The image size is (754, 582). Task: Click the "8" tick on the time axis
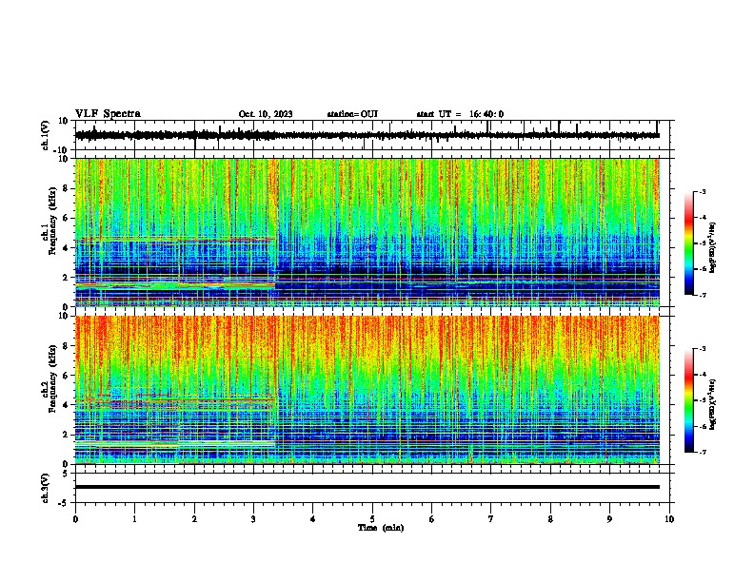coord(550,519)
